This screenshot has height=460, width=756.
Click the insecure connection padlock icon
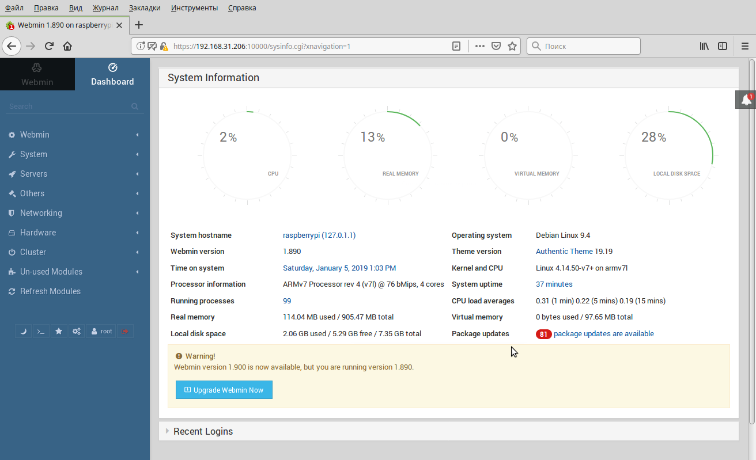pyautogui.click(x=164, y=46)
